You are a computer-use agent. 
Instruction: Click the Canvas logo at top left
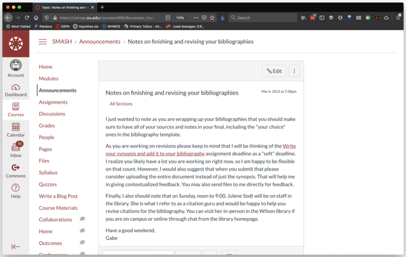pyautogui.click(x=16, y=44)
